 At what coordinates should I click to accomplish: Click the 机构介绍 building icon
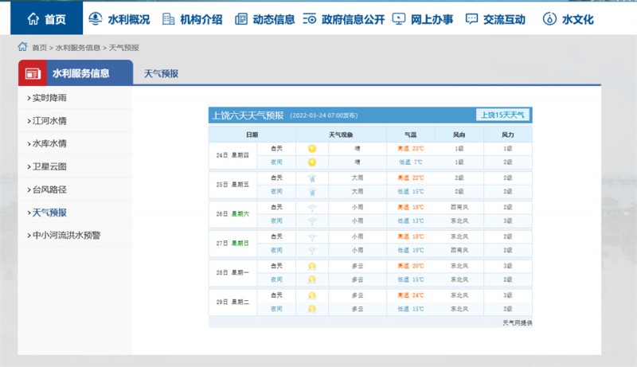click(x=168, y=18)
